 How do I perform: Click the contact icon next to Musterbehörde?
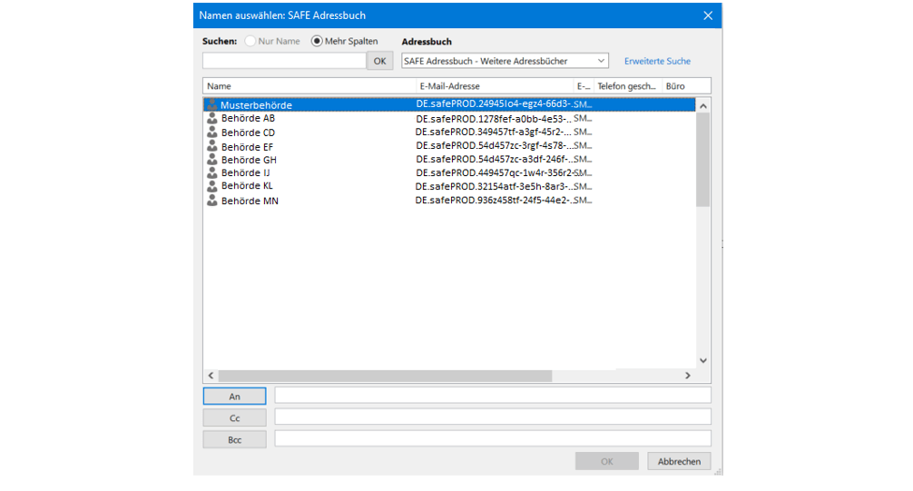coord(212,104)
